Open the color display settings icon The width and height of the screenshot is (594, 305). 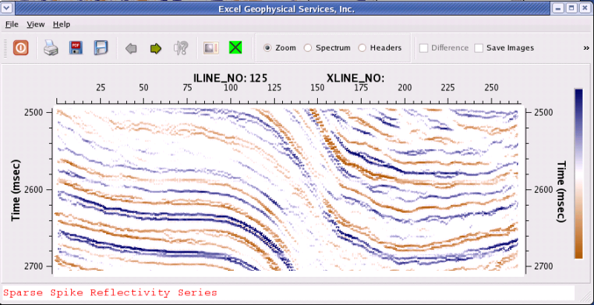pos(211,48)
